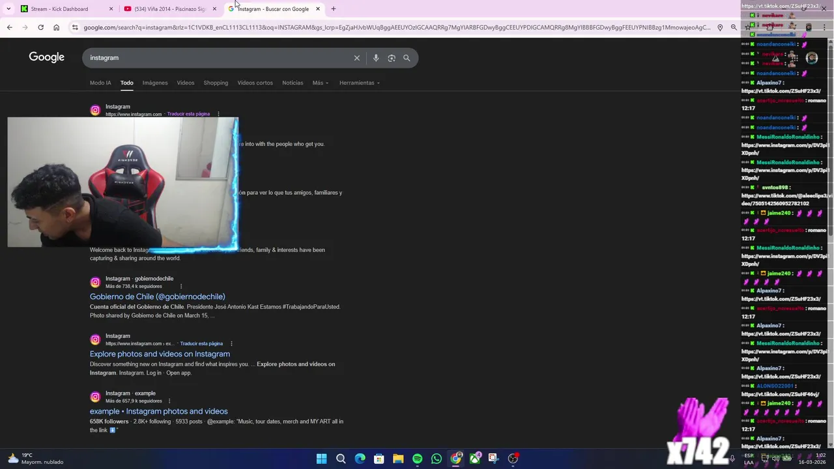Image resolution: width=834 pixels, height=469 pixels.
Task: Click Traducir esta página for Explore result
Action: pyautogui.click(x=201, y=343)
